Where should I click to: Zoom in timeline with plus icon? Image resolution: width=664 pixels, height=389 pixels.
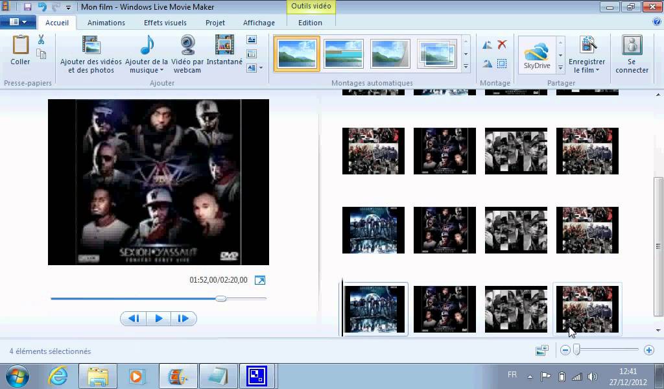(648, 350)
